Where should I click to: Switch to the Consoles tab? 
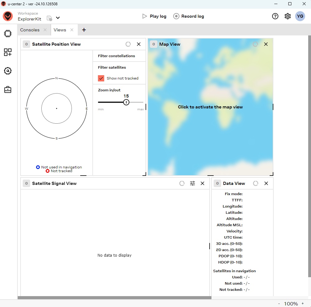(x=30, y=30)
